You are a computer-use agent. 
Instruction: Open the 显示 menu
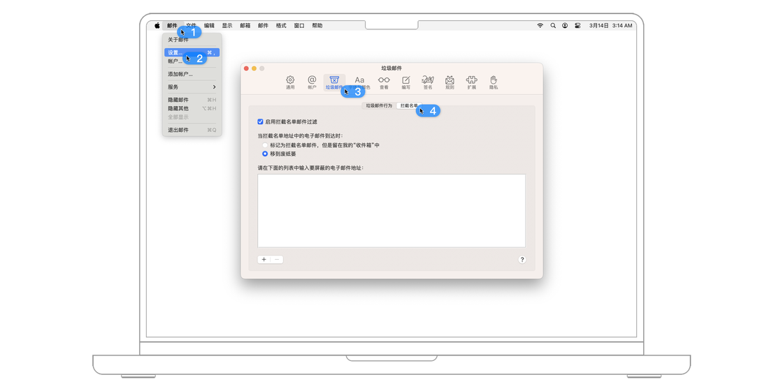click(x=227, y=25)
